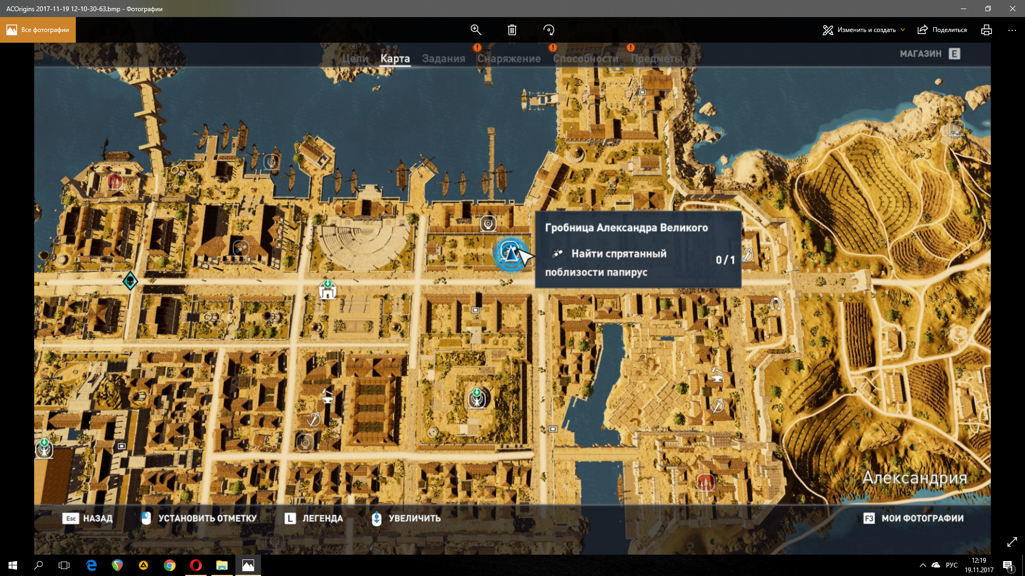Image resolution: width=1025 pixels, height=576 pixels.
Task: Select the eagle viewpoint icon in temple courtyard
Action: coord(477,398)
